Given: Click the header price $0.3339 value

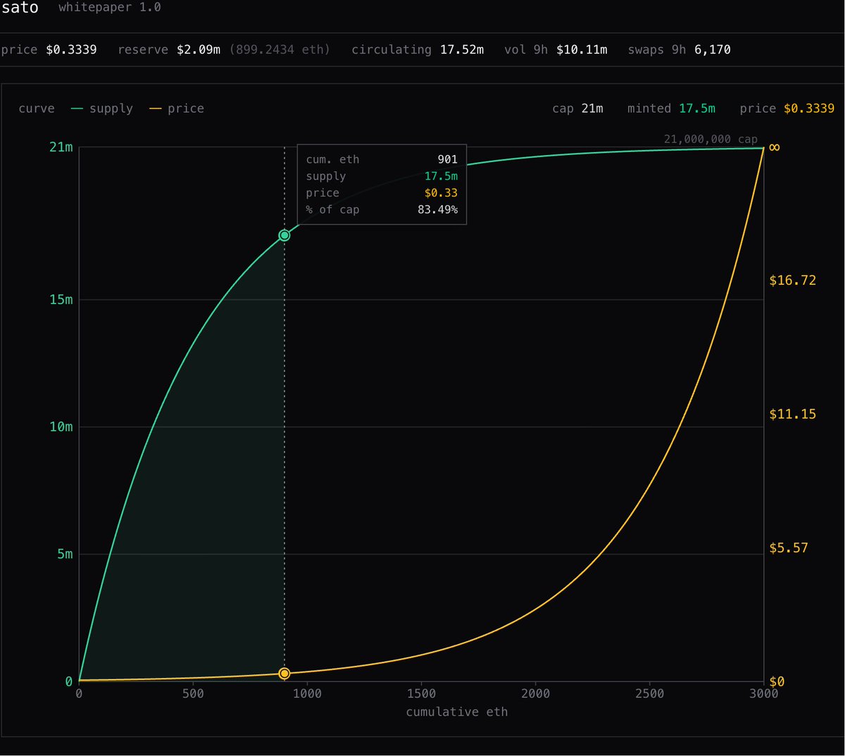Looking at the screenshot, I should (x=72, y=50).
